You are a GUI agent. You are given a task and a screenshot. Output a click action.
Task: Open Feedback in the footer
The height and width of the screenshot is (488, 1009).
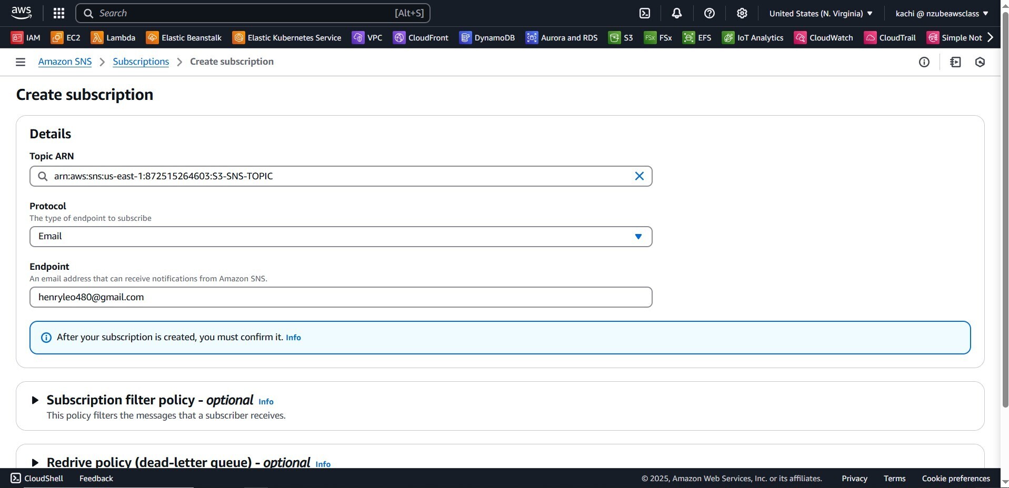[x=96, y=479]
